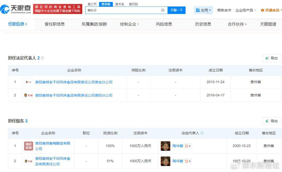Select the 1500万人民币 registered capital cell

pos(140,146)
